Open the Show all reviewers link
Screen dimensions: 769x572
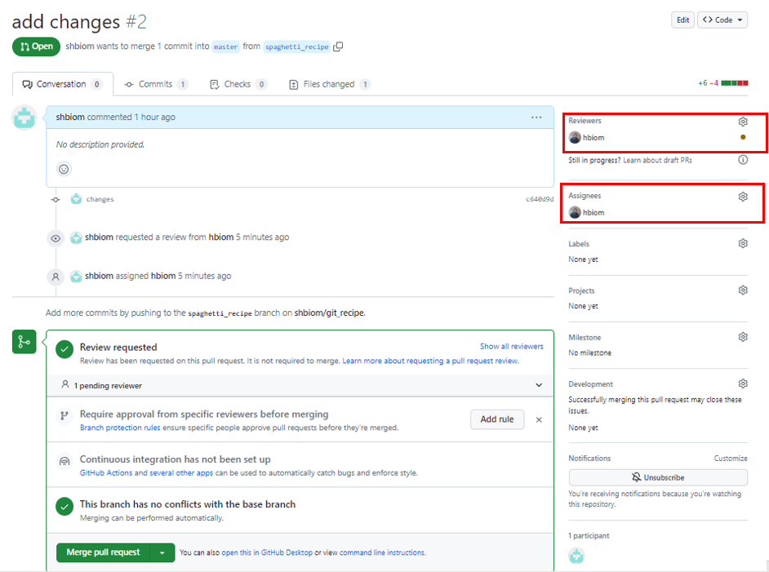(x=511, y=347)
